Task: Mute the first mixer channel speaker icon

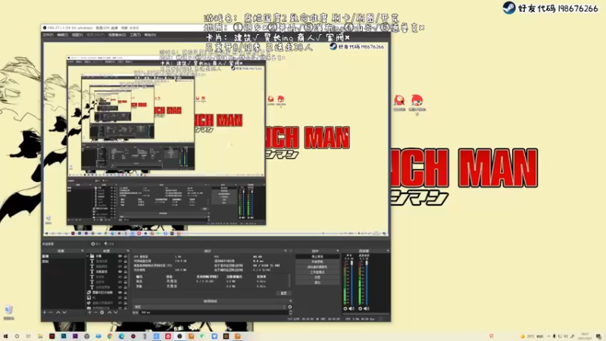Action: point(351,308)
